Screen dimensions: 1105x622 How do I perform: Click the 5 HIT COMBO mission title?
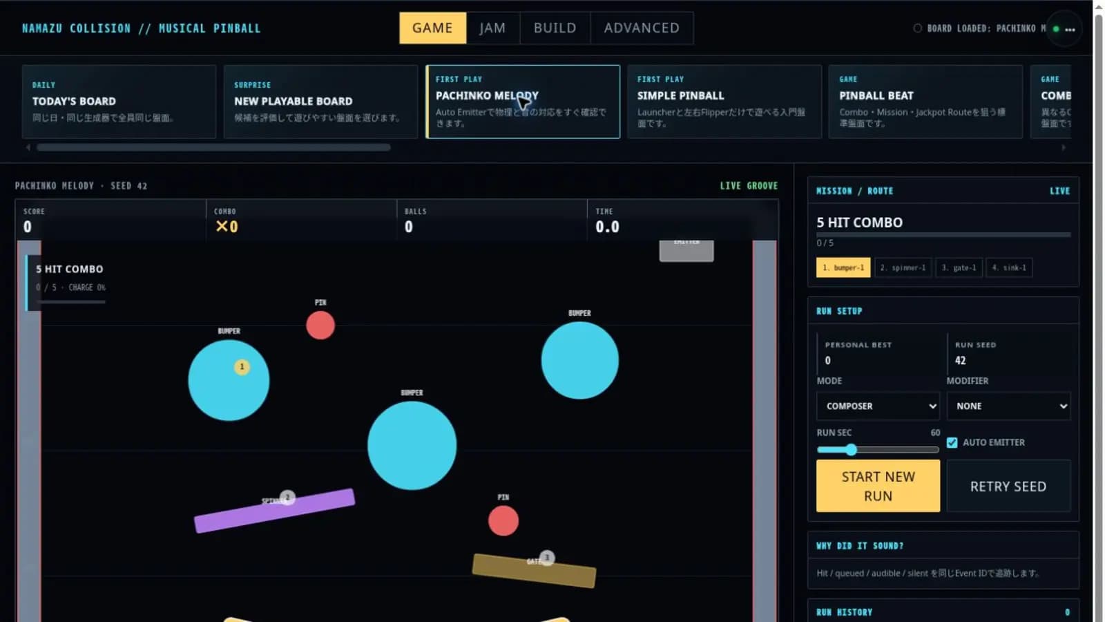click(x=859, y=223)
